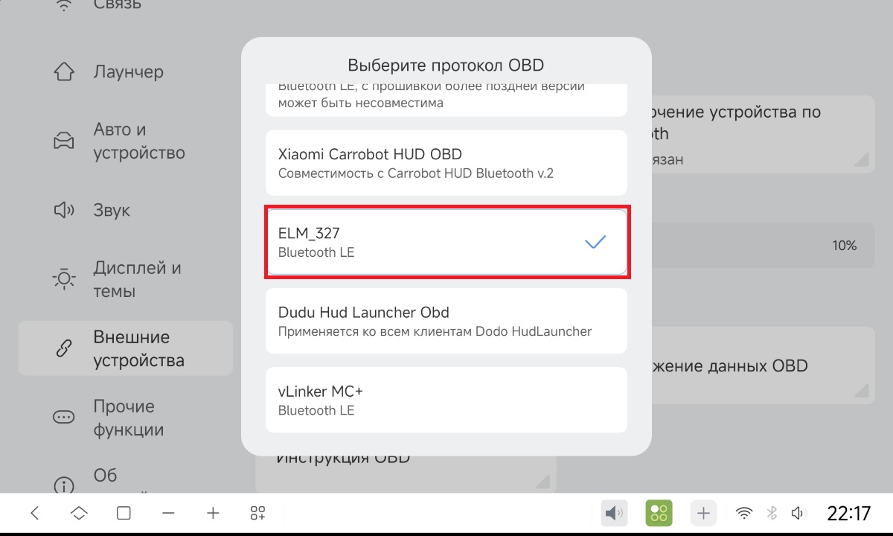893x536 pixels.
Task: Tap the gray plus shortcut in taskbar
Action: point(703,513)
